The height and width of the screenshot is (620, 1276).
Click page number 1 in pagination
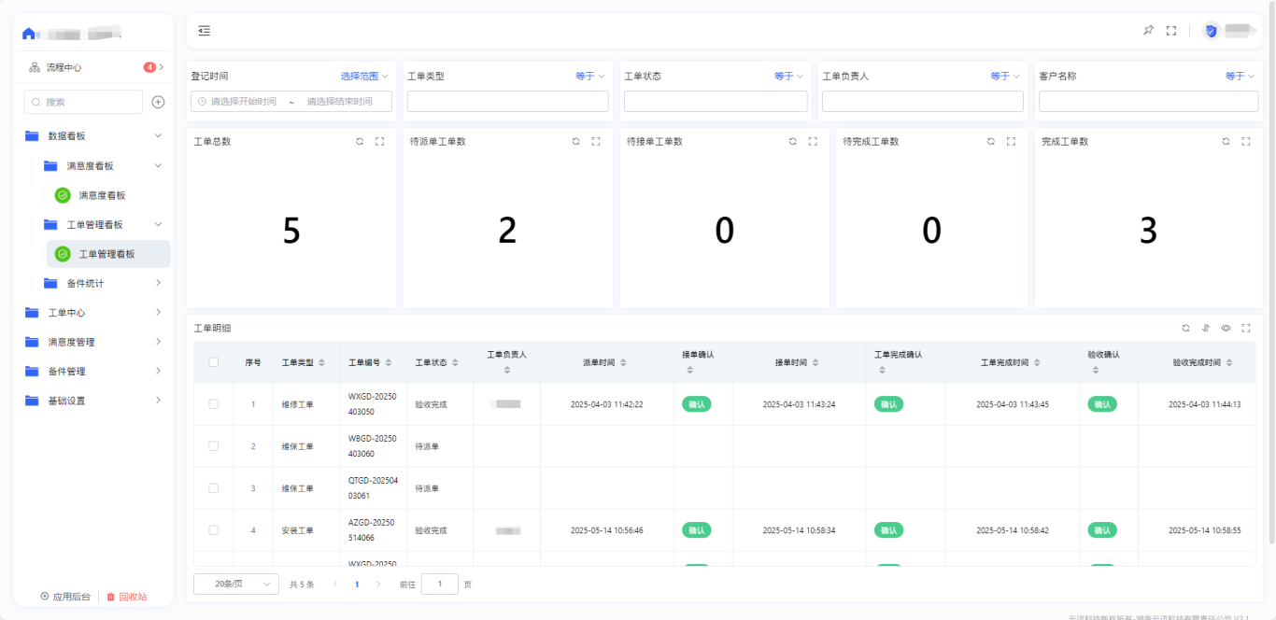357,584
